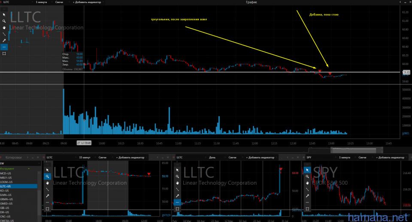Select GRMN~US in the quotes list

coord(18,199)
